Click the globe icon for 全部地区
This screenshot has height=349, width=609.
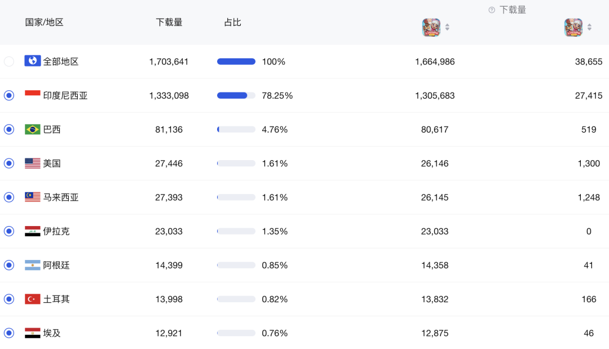[33, 61]
